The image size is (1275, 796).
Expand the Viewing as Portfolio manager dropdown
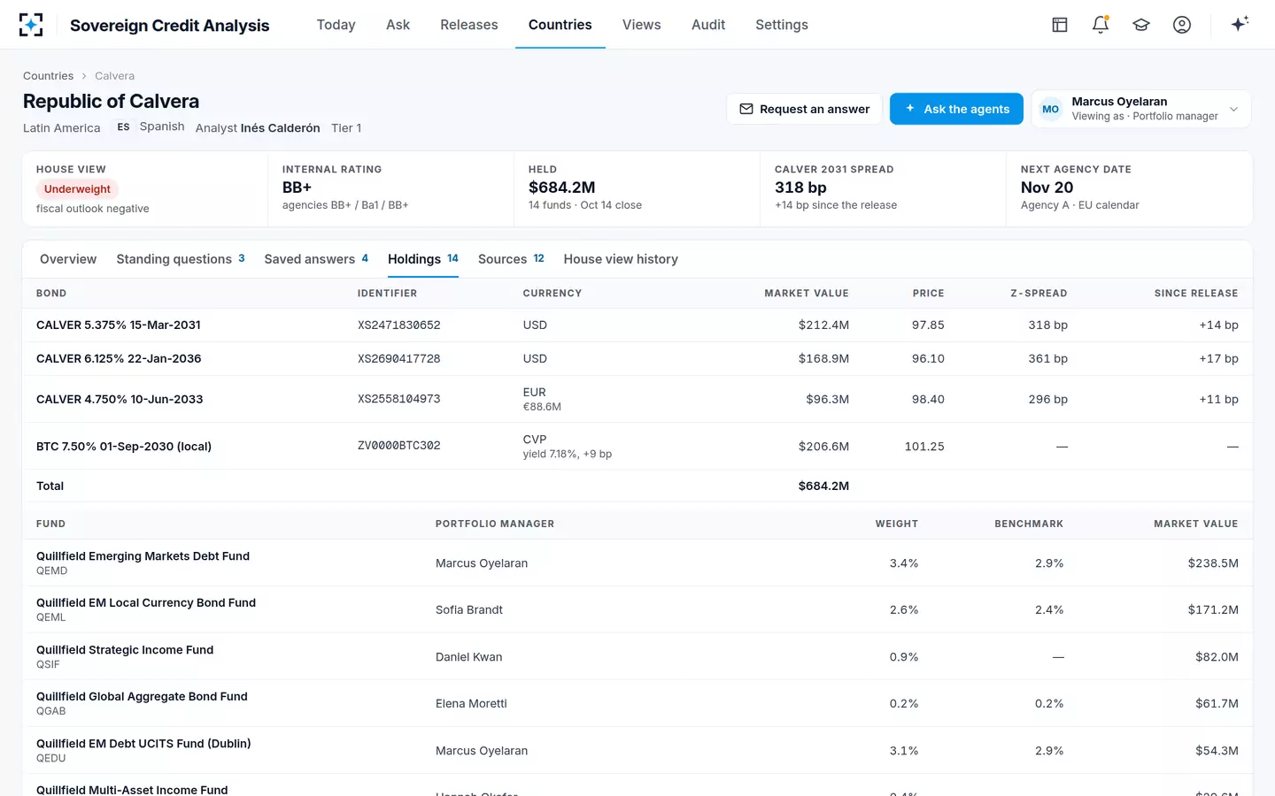(x=1141, y=109)
